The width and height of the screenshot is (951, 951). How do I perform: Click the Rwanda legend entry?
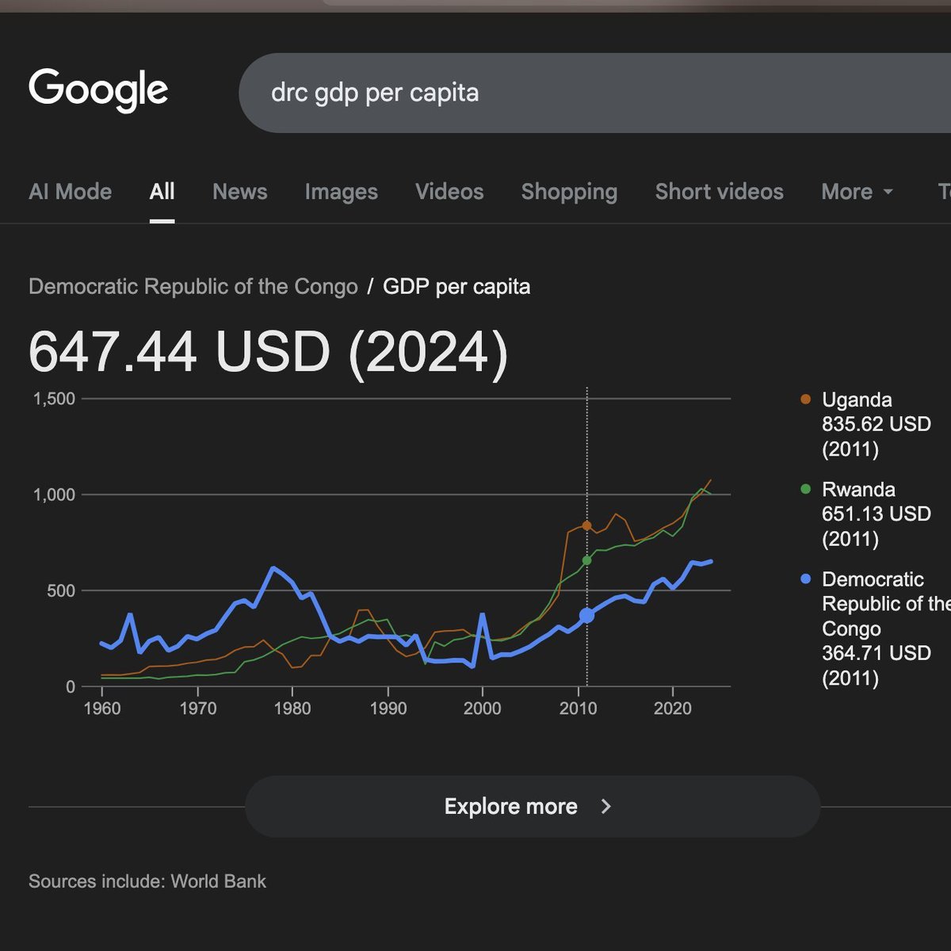click(866, 514)
